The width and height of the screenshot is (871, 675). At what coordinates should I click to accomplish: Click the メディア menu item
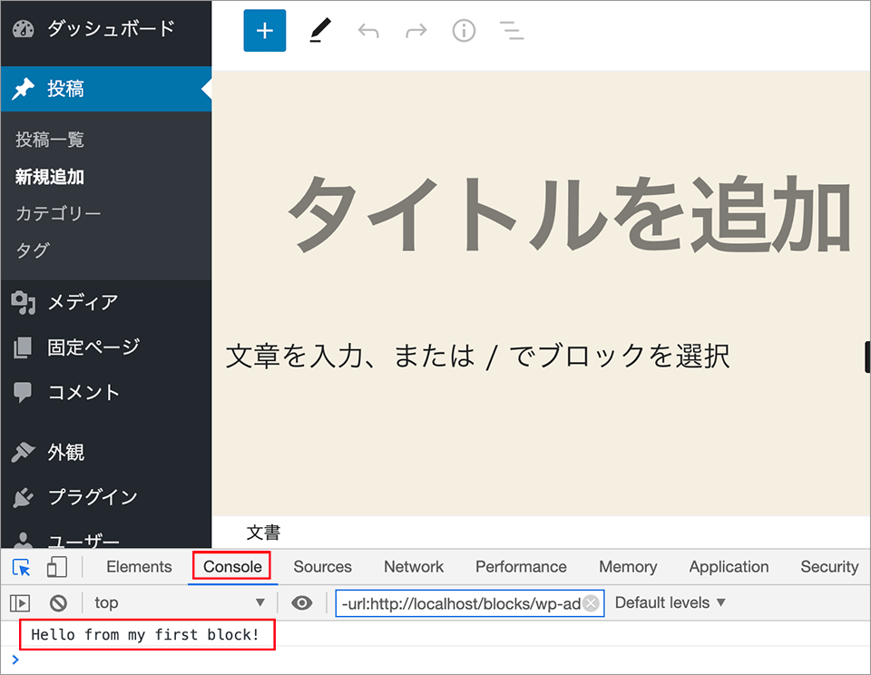click(x=83, y=302)
